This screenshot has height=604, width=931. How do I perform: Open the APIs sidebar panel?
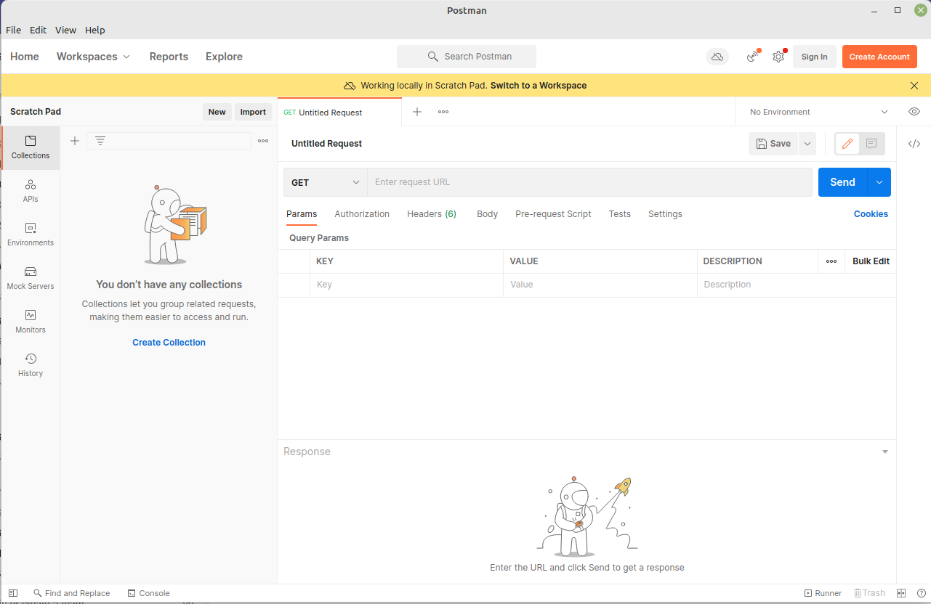pyautogui.click(x=31, y=191)
